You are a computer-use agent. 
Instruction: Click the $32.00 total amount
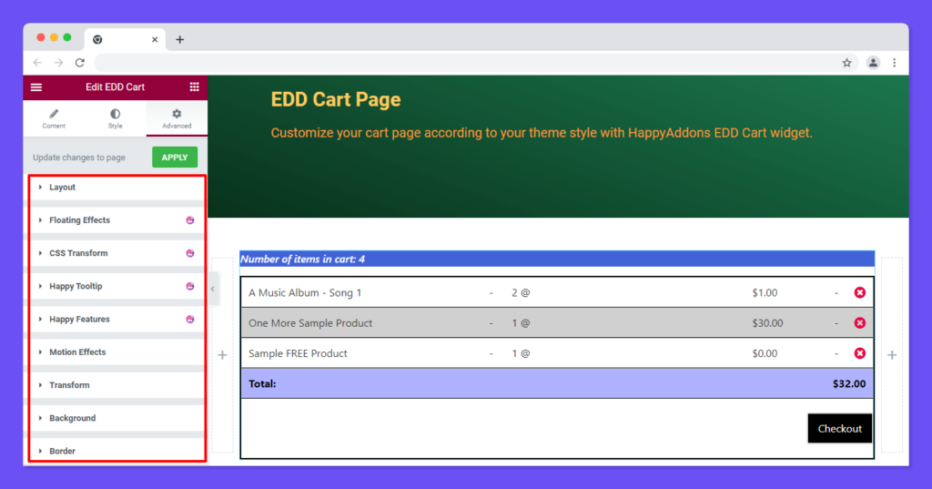(x=849, y=383)
